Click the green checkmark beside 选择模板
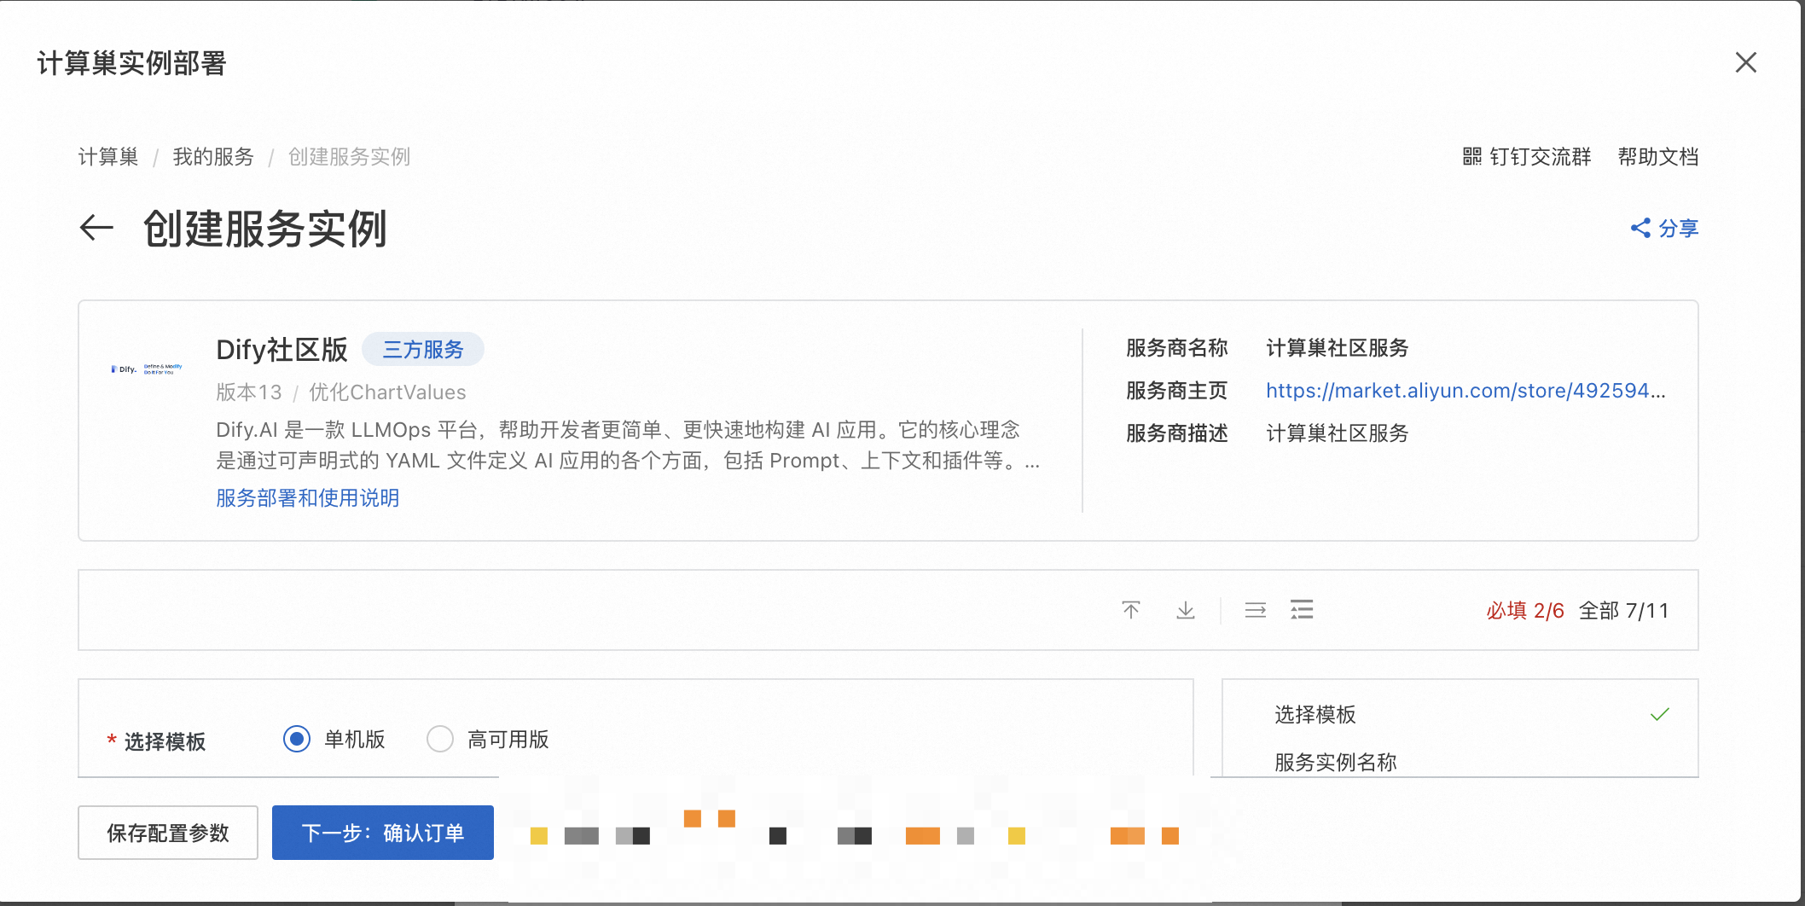 (1659, 715)
